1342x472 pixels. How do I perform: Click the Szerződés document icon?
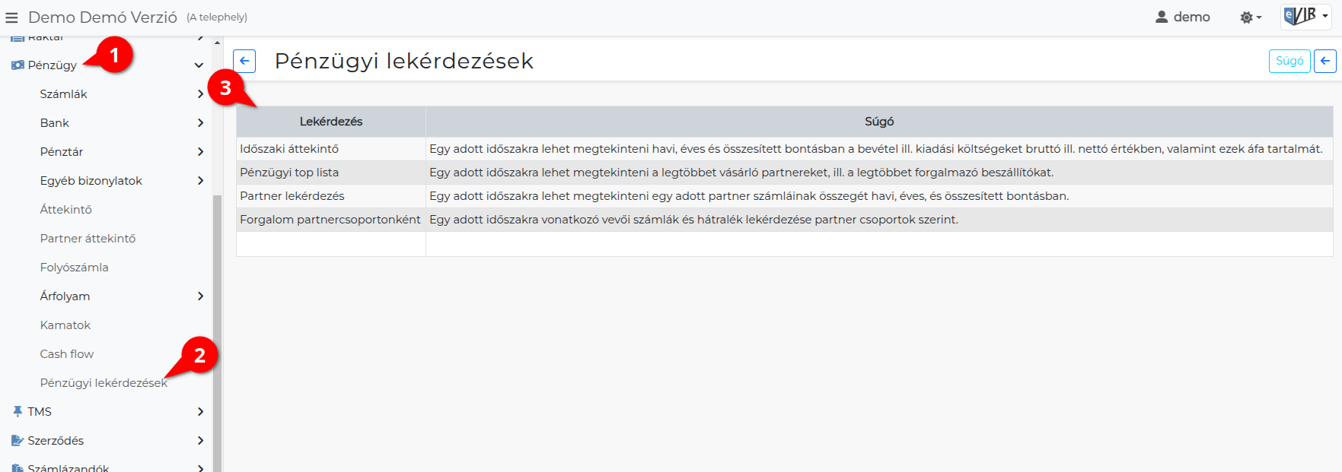(18, 441)
